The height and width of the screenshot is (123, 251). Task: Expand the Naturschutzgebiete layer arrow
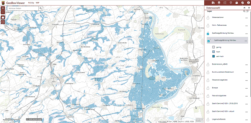click(x=208, y=94)
